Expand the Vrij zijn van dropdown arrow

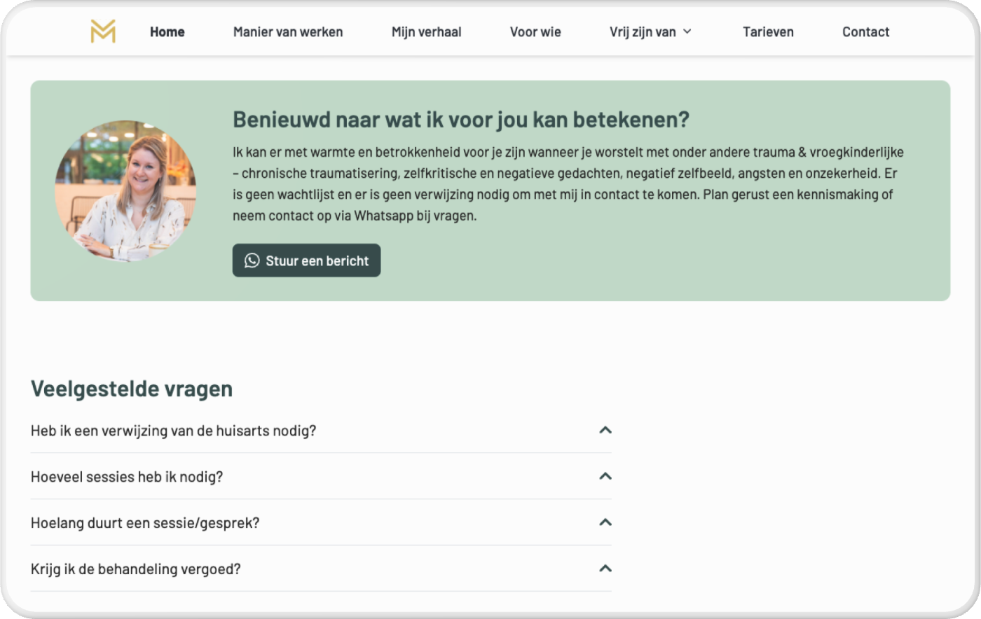(x=687, y=32)
